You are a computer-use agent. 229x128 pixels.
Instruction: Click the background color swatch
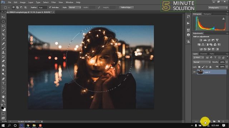[5, 110]
